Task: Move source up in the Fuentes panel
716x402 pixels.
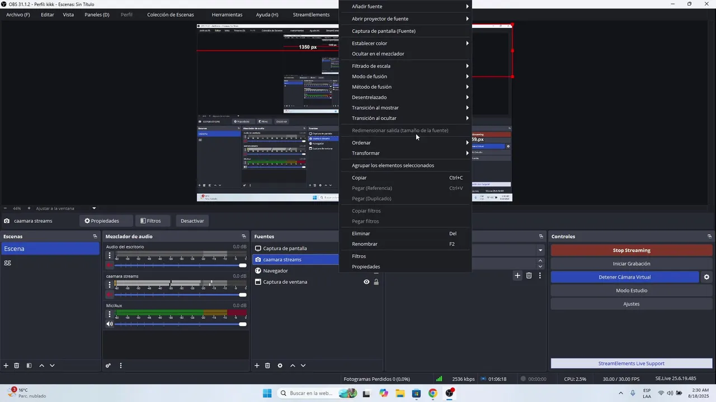Action: [292, 366]
